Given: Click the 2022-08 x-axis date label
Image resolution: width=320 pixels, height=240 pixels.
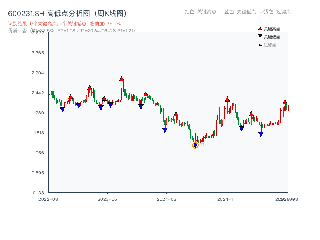Looking at the screenshot, I should point(48,199).
